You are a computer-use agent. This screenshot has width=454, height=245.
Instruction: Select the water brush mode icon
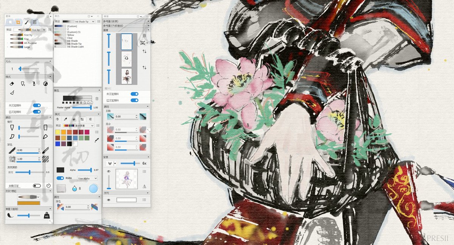(23, 84)
